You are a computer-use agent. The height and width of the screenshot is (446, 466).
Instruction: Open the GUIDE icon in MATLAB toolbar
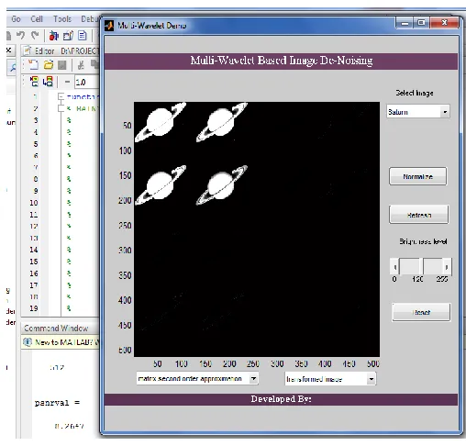68,36
